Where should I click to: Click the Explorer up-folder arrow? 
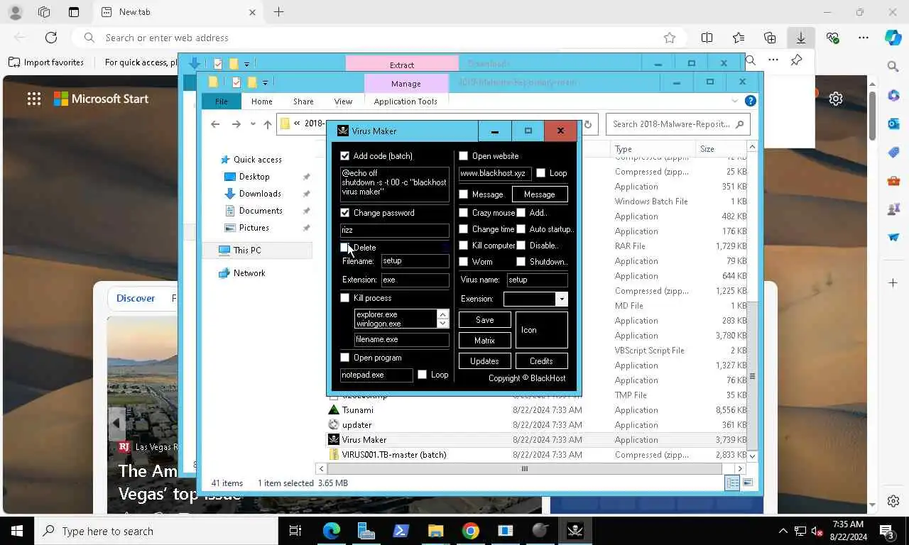click(x=268, y=124)
